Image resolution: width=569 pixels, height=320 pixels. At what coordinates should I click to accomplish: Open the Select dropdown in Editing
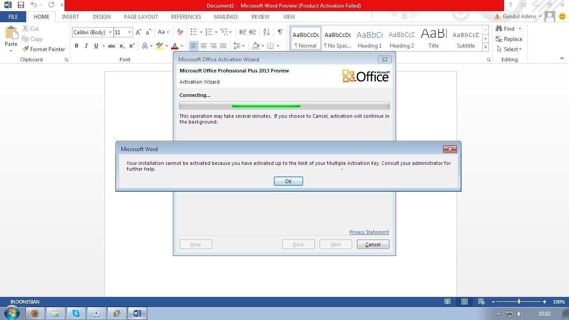(509, 49)
